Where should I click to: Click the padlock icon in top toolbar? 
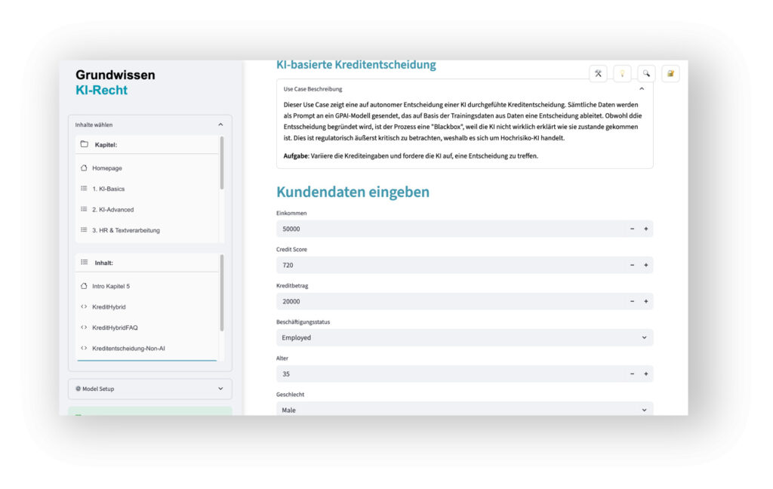coord(670,73)
